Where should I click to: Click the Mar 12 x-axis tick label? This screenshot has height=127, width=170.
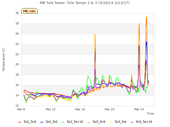[x=50, y=109]
